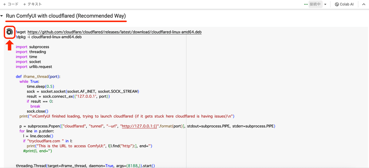Click the threading.Thread(target=iframe_thread line
This screenshot has width=369, height=168.
(x=85, y=166)
